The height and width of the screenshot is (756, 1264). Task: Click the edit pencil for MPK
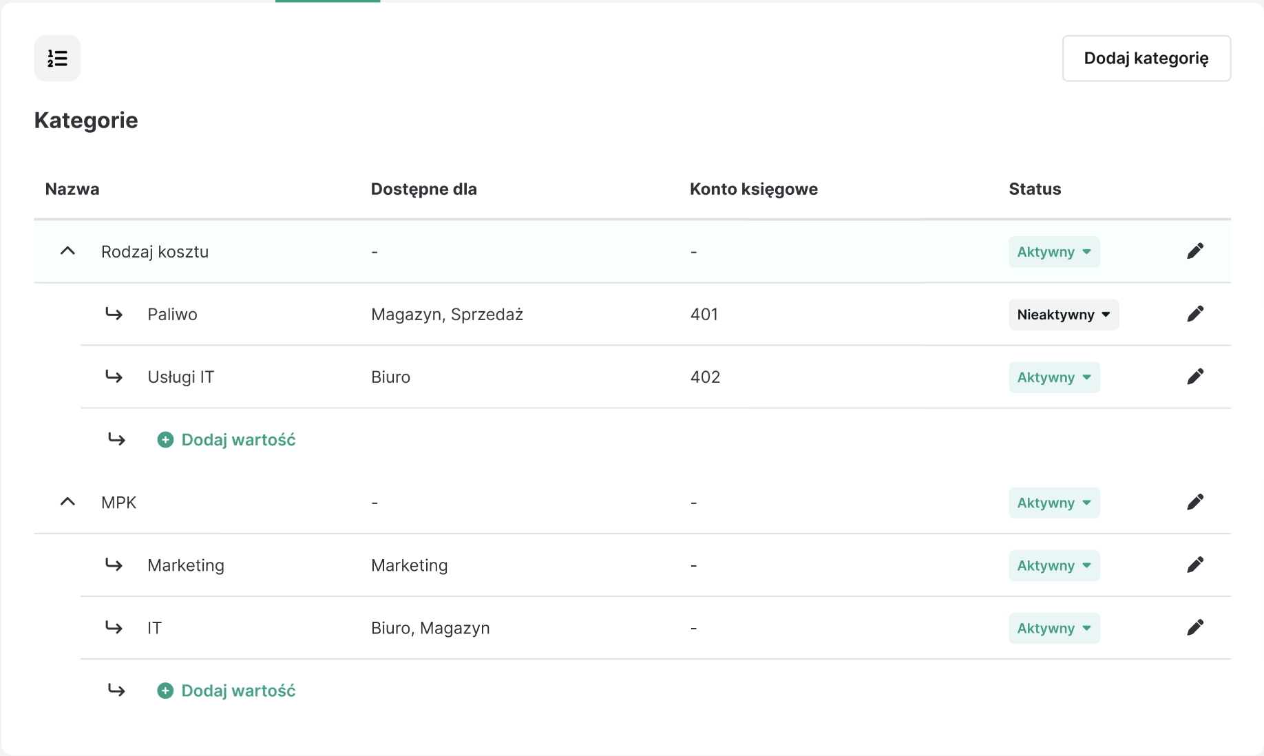(x=1195, y=502)
